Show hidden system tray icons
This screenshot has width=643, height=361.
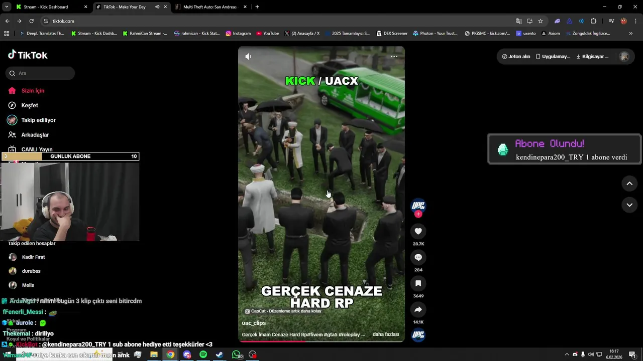point(567,354)
